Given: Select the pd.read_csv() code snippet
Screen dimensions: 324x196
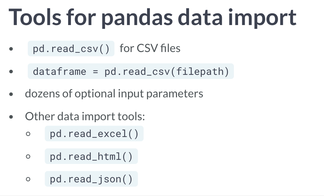Looking at the screenshot, I should [71, 49].
